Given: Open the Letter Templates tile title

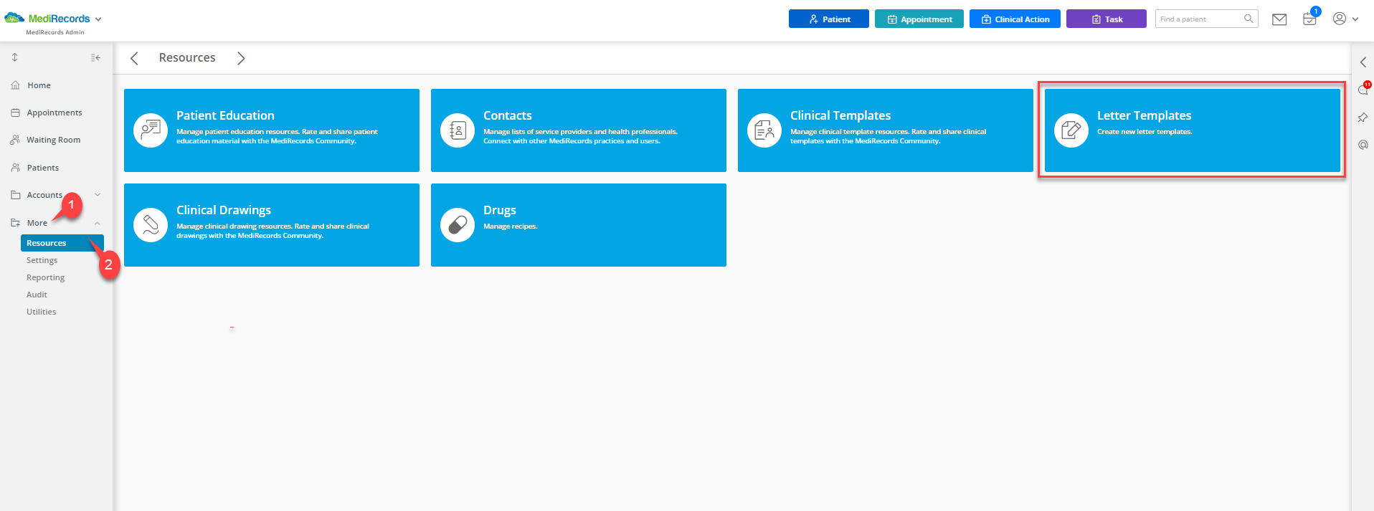Looking at the screenshot, I should (1144, 115).
